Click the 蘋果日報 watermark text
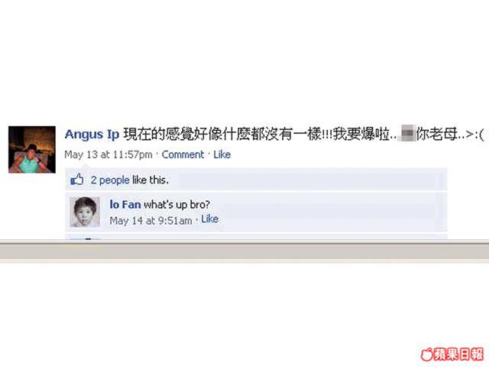The width and height of the screenshot is (489, 367). point(458,355)
